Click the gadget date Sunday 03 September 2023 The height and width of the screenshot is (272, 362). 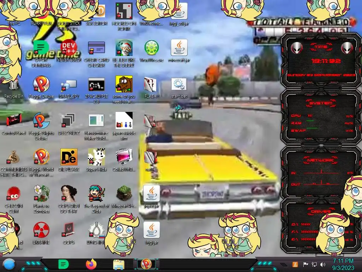tap(321, 75)
